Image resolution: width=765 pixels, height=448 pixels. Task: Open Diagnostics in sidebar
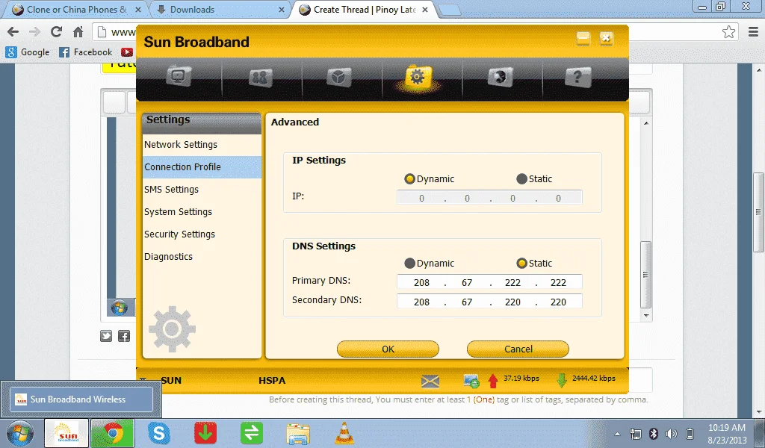point(202,257)
